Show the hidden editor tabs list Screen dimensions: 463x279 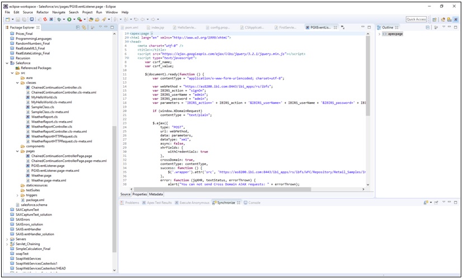343,27
